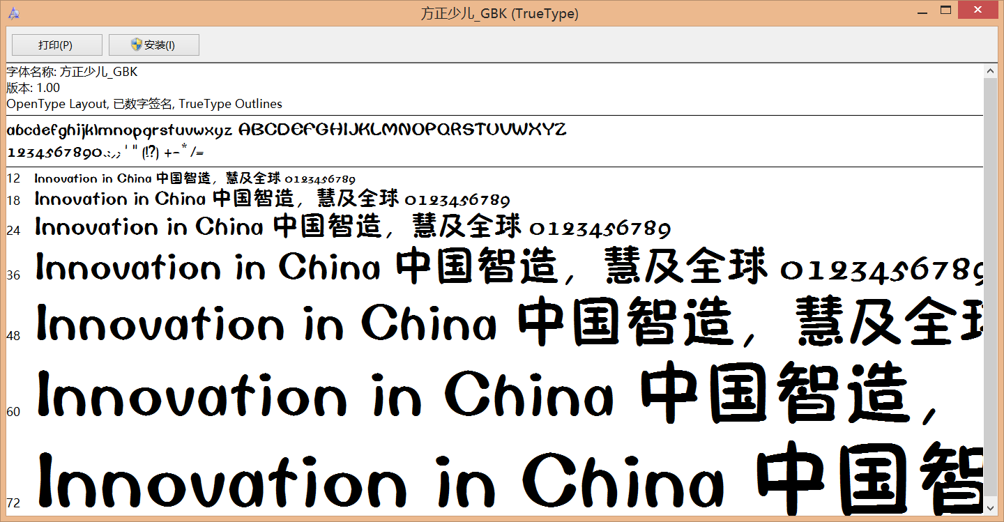Click the size 18 sample text line
Image resolution: width=1004 pixels, height=522 pixels.
(273, 199)
